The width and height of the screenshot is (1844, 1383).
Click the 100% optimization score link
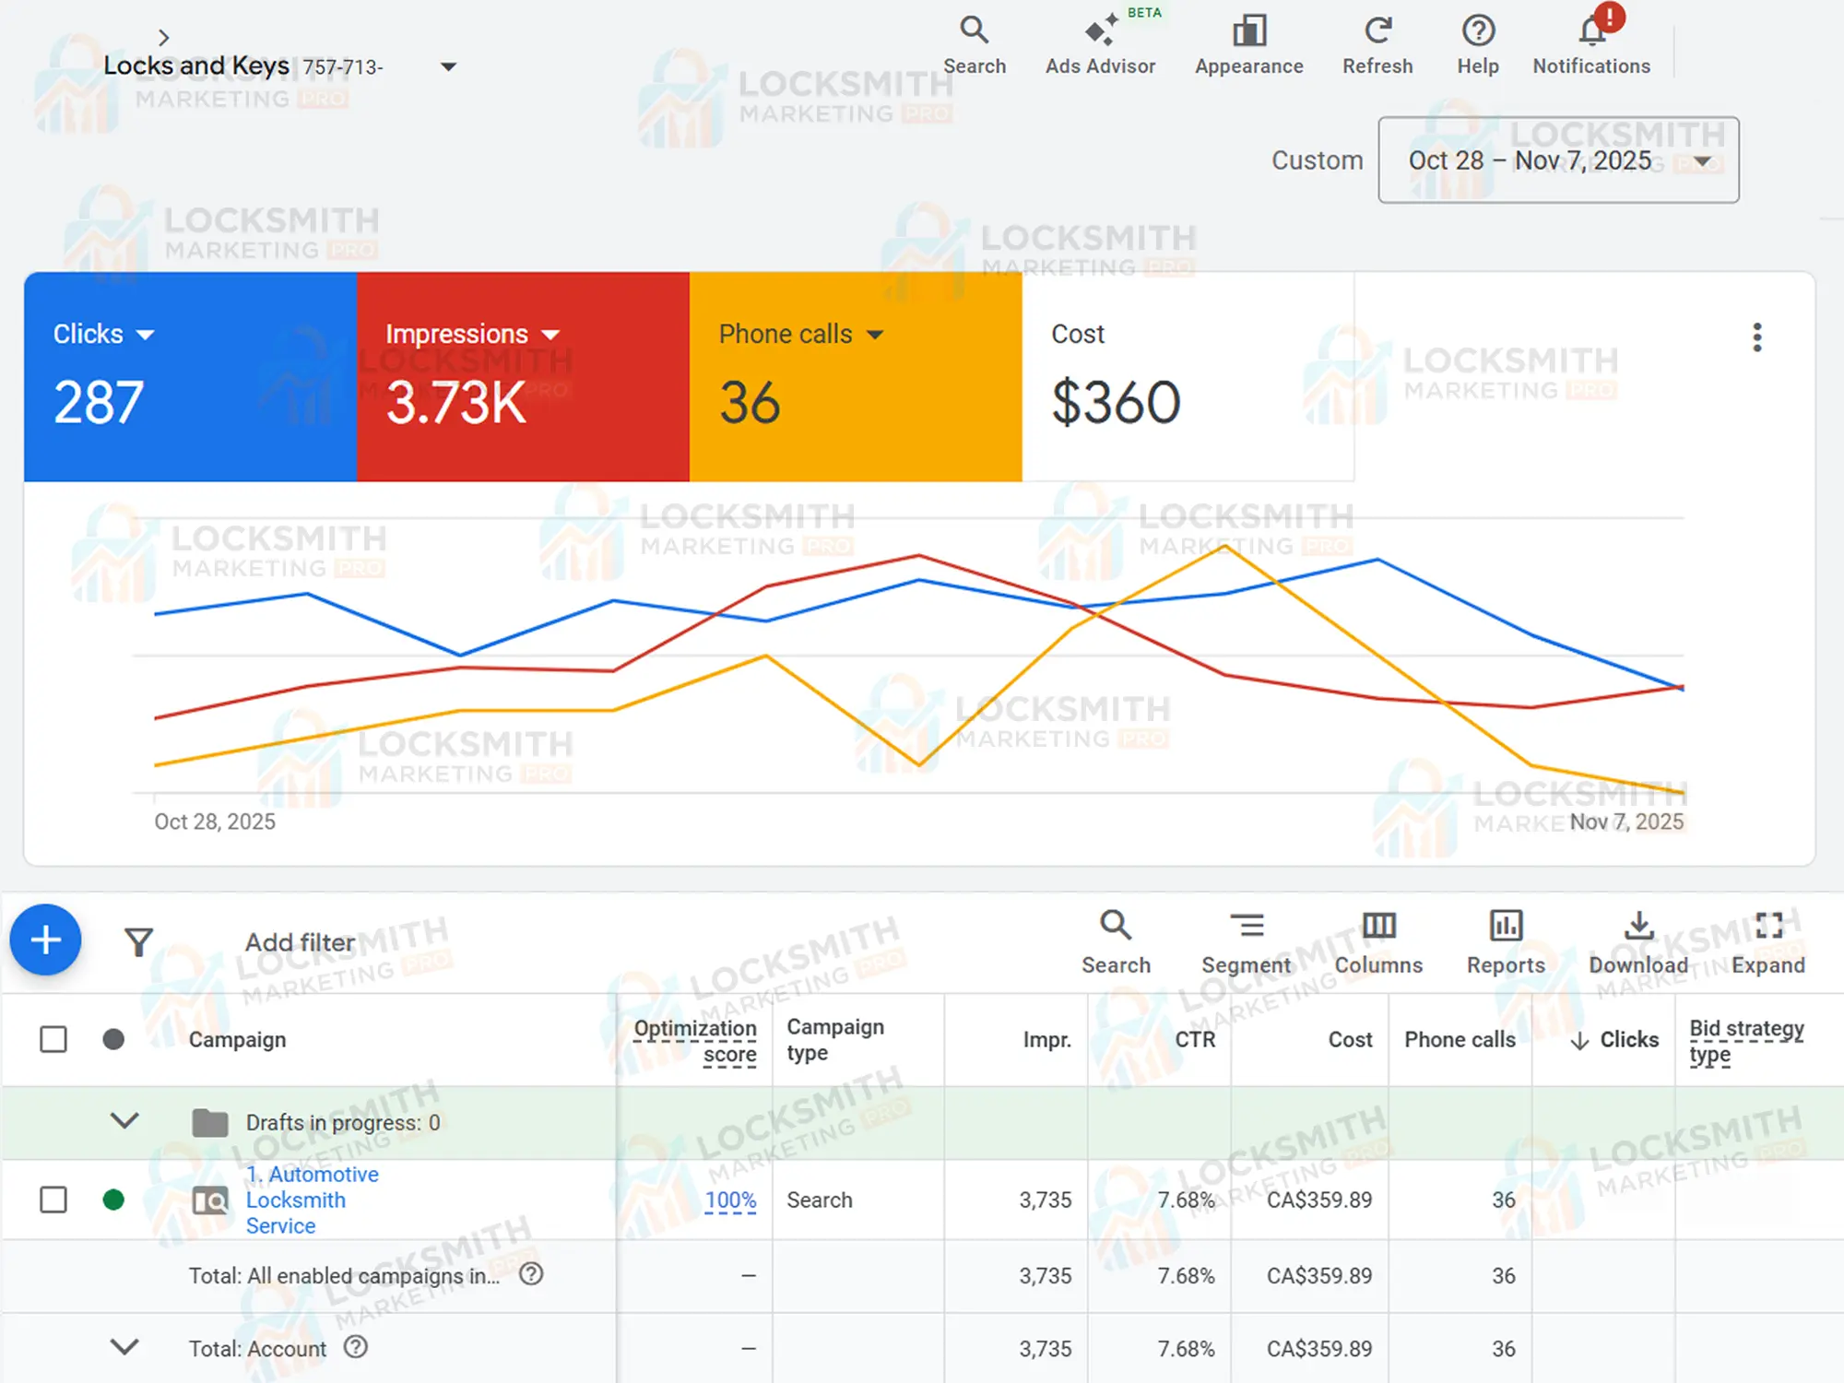(x=730, y=1200)
